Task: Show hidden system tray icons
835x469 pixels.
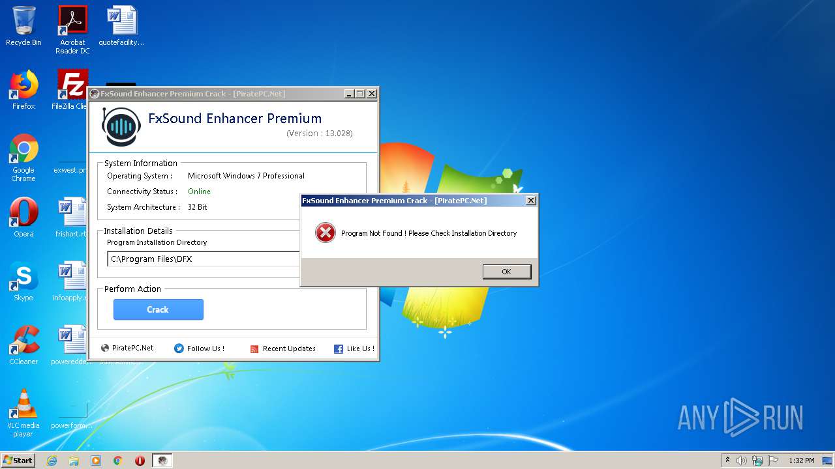Action: [727, 460]
